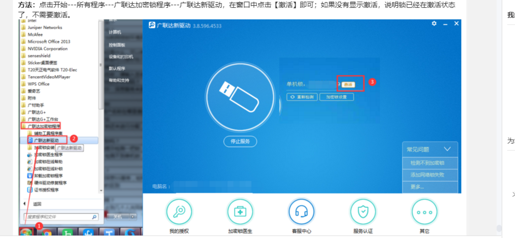Expand the 广联达G+ folder
This screenshot has height=238, width=515.
pyautogui.click(x=33, y=112)
